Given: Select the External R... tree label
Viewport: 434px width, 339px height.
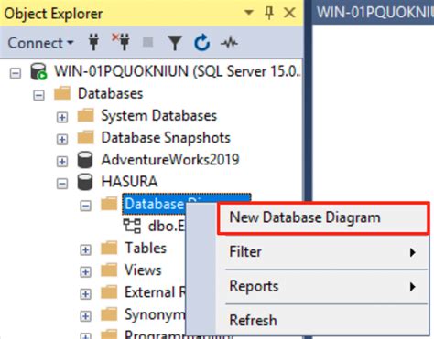Looking at the screenshot, I should 155,292.
